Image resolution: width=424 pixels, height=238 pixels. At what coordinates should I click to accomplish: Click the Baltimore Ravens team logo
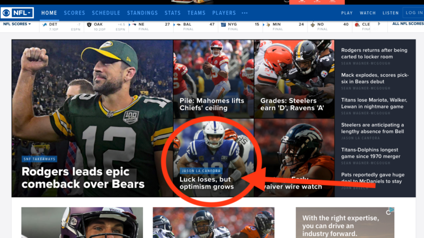coord(179,24)
